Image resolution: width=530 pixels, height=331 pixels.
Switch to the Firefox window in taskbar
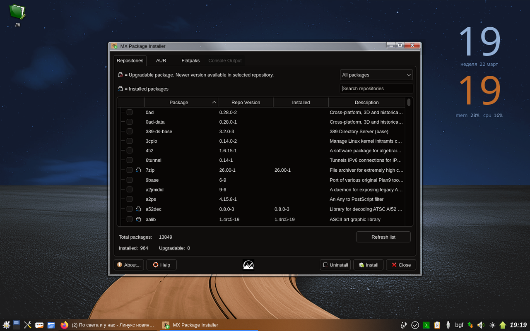[x=108, y=325]
